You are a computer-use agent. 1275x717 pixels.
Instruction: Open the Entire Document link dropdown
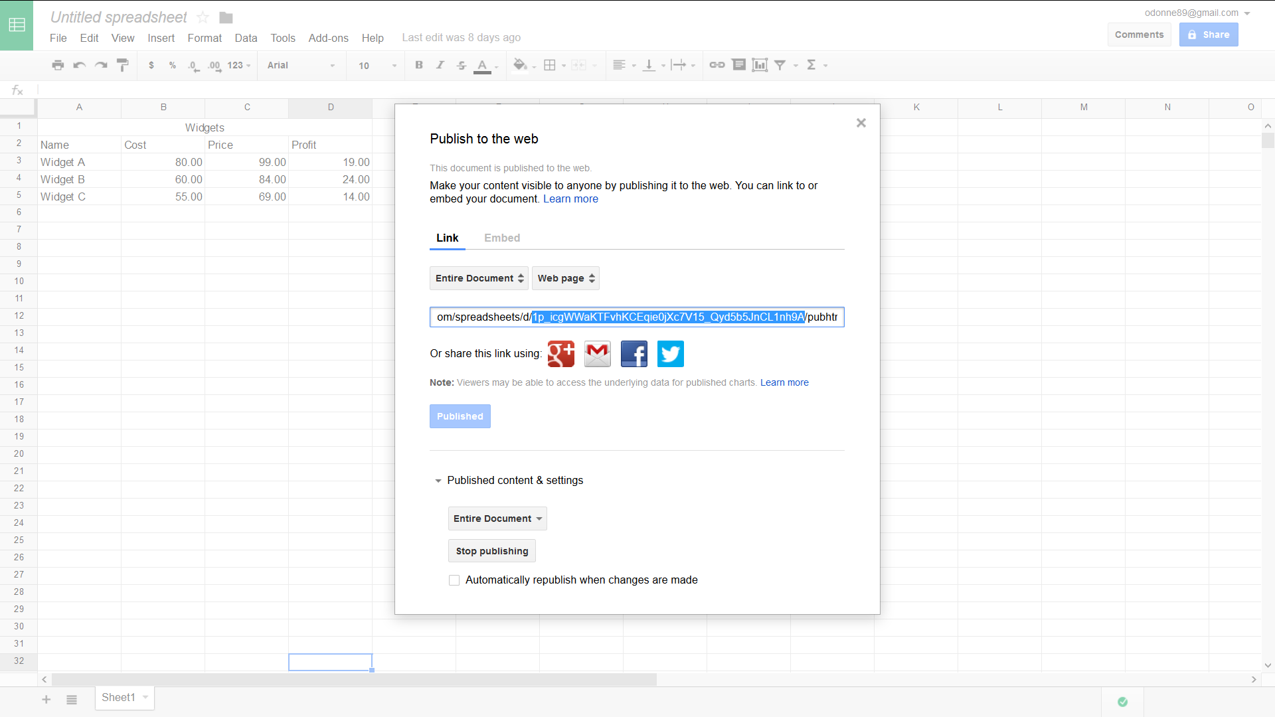(479, 278)
